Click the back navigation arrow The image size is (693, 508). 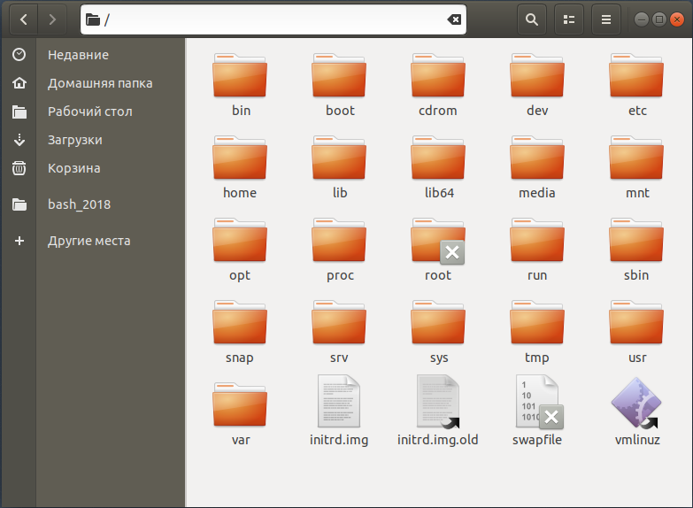pyautogui.click(x=23, y=19)
